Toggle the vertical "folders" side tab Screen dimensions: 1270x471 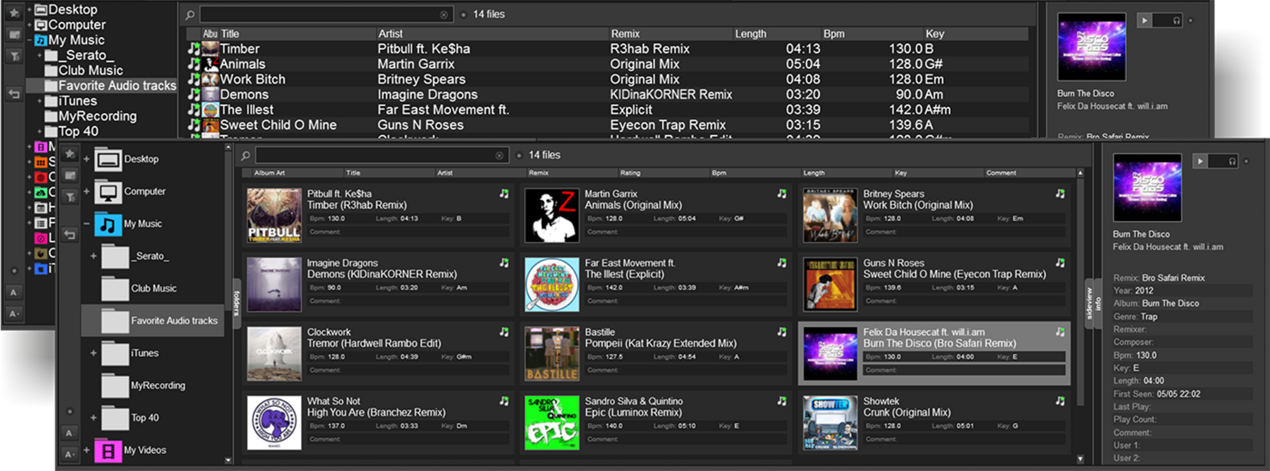(x=236, y=304)
